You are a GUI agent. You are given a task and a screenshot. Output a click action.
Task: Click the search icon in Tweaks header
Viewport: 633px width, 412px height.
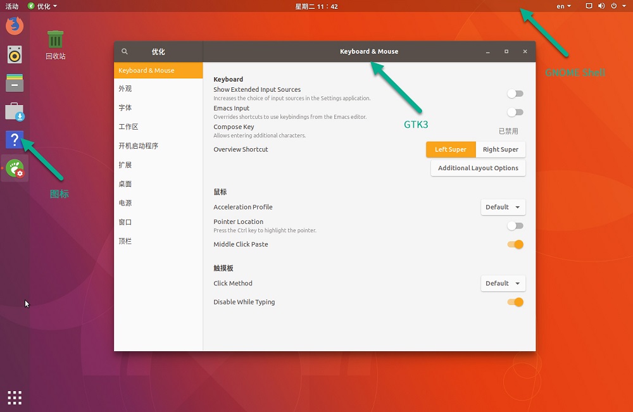(125, 52)
